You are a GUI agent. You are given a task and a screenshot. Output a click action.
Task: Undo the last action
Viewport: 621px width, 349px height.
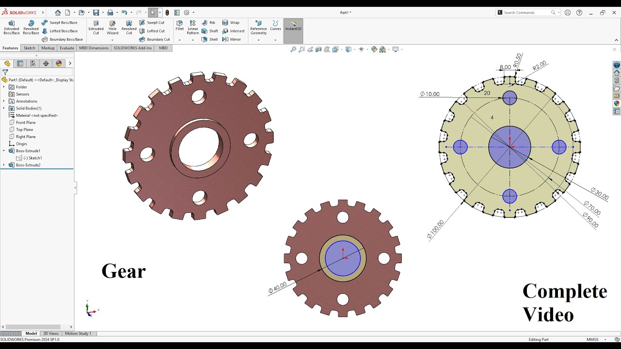(124, 13)
